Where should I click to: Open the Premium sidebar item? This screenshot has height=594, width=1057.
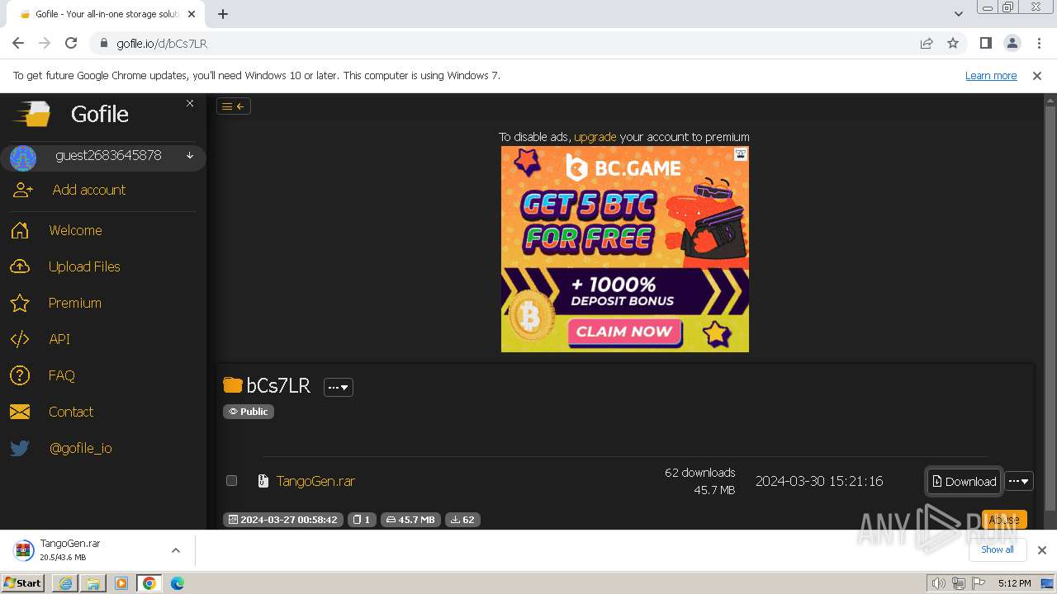pos(75,303)
